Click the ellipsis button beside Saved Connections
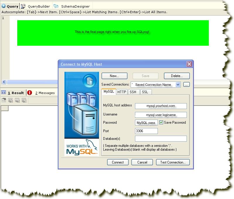 coord(186,84)
